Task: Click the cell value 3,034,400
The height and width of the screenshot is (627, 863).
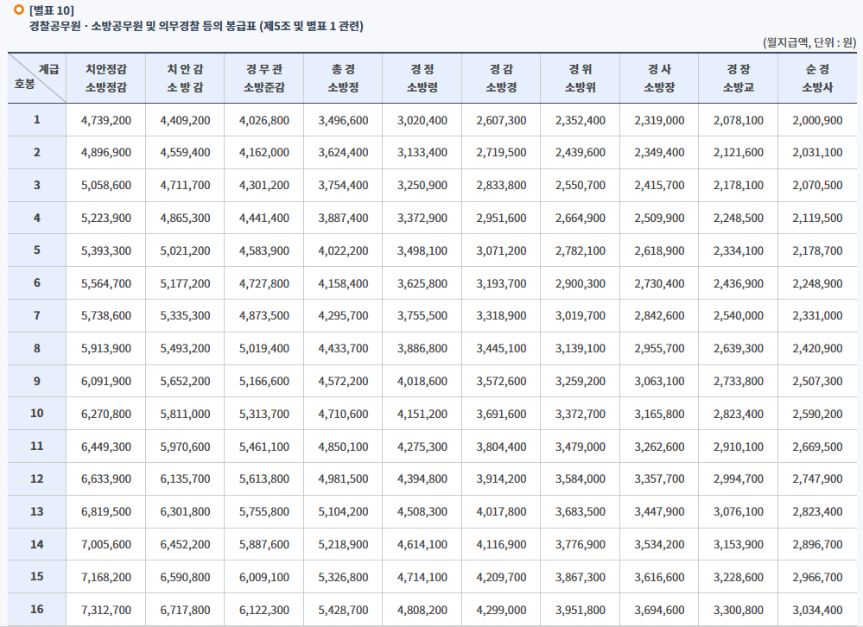Action: [817, 610]
